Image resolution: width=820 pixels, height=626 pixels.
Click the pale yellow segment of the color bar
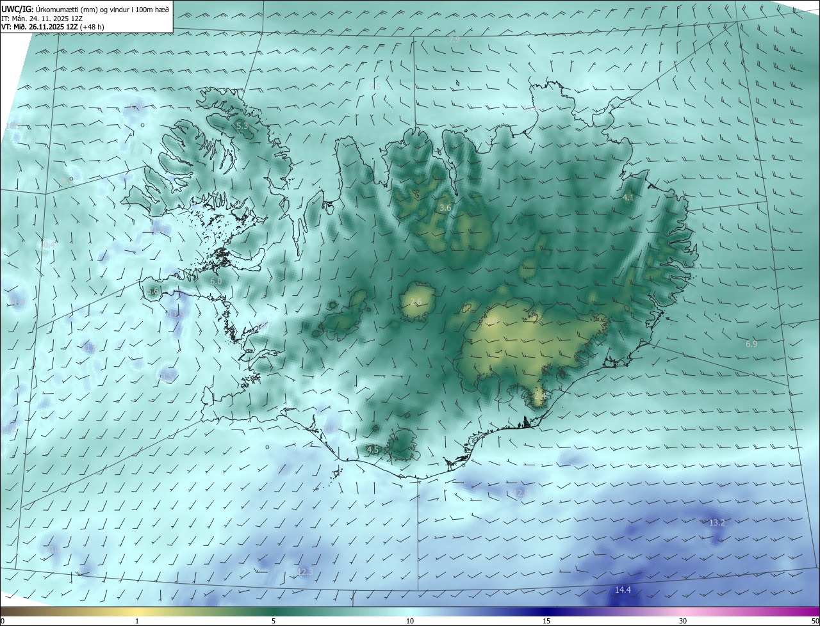click(x=137, y=612)
